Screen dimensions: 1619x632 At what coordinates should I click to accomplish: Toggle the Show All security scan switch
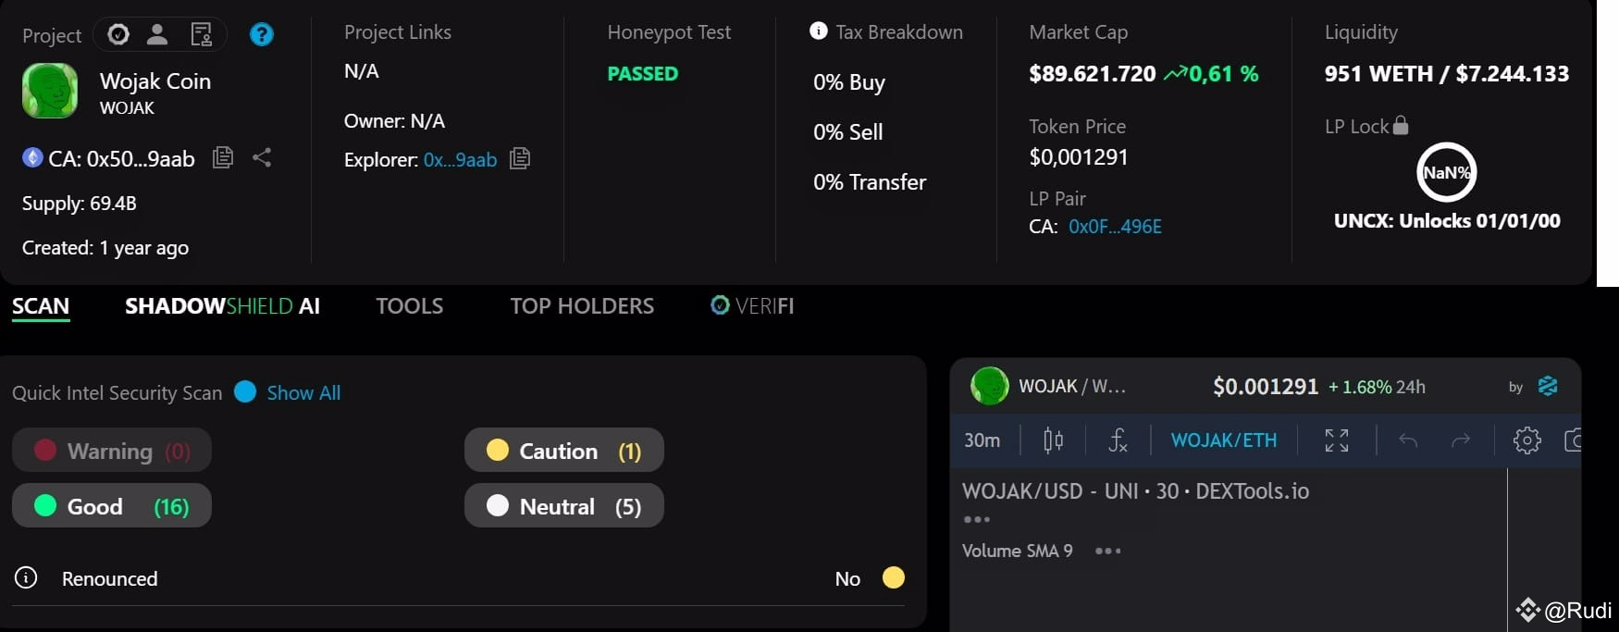pos(245,392)
